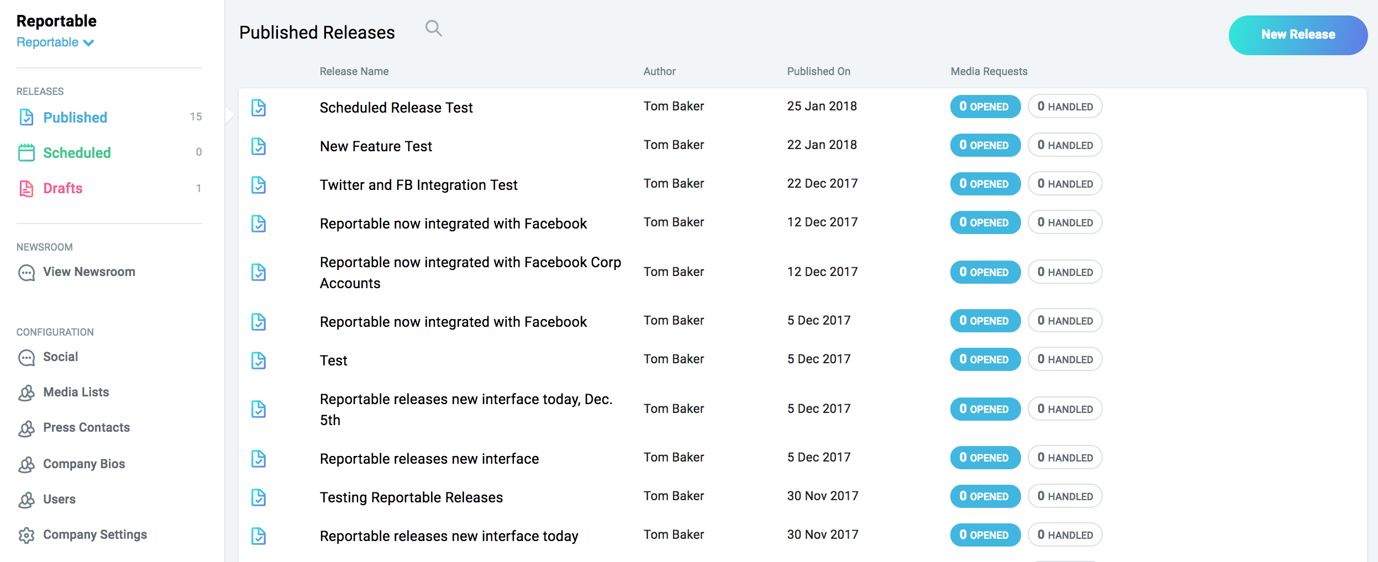Click the Reportable company title
The width and height of the screenshot is (1378, 562).
[56, 21]
